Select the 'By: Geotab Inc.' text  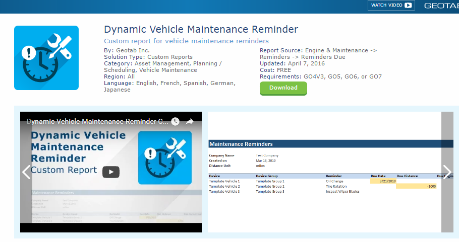127,50
